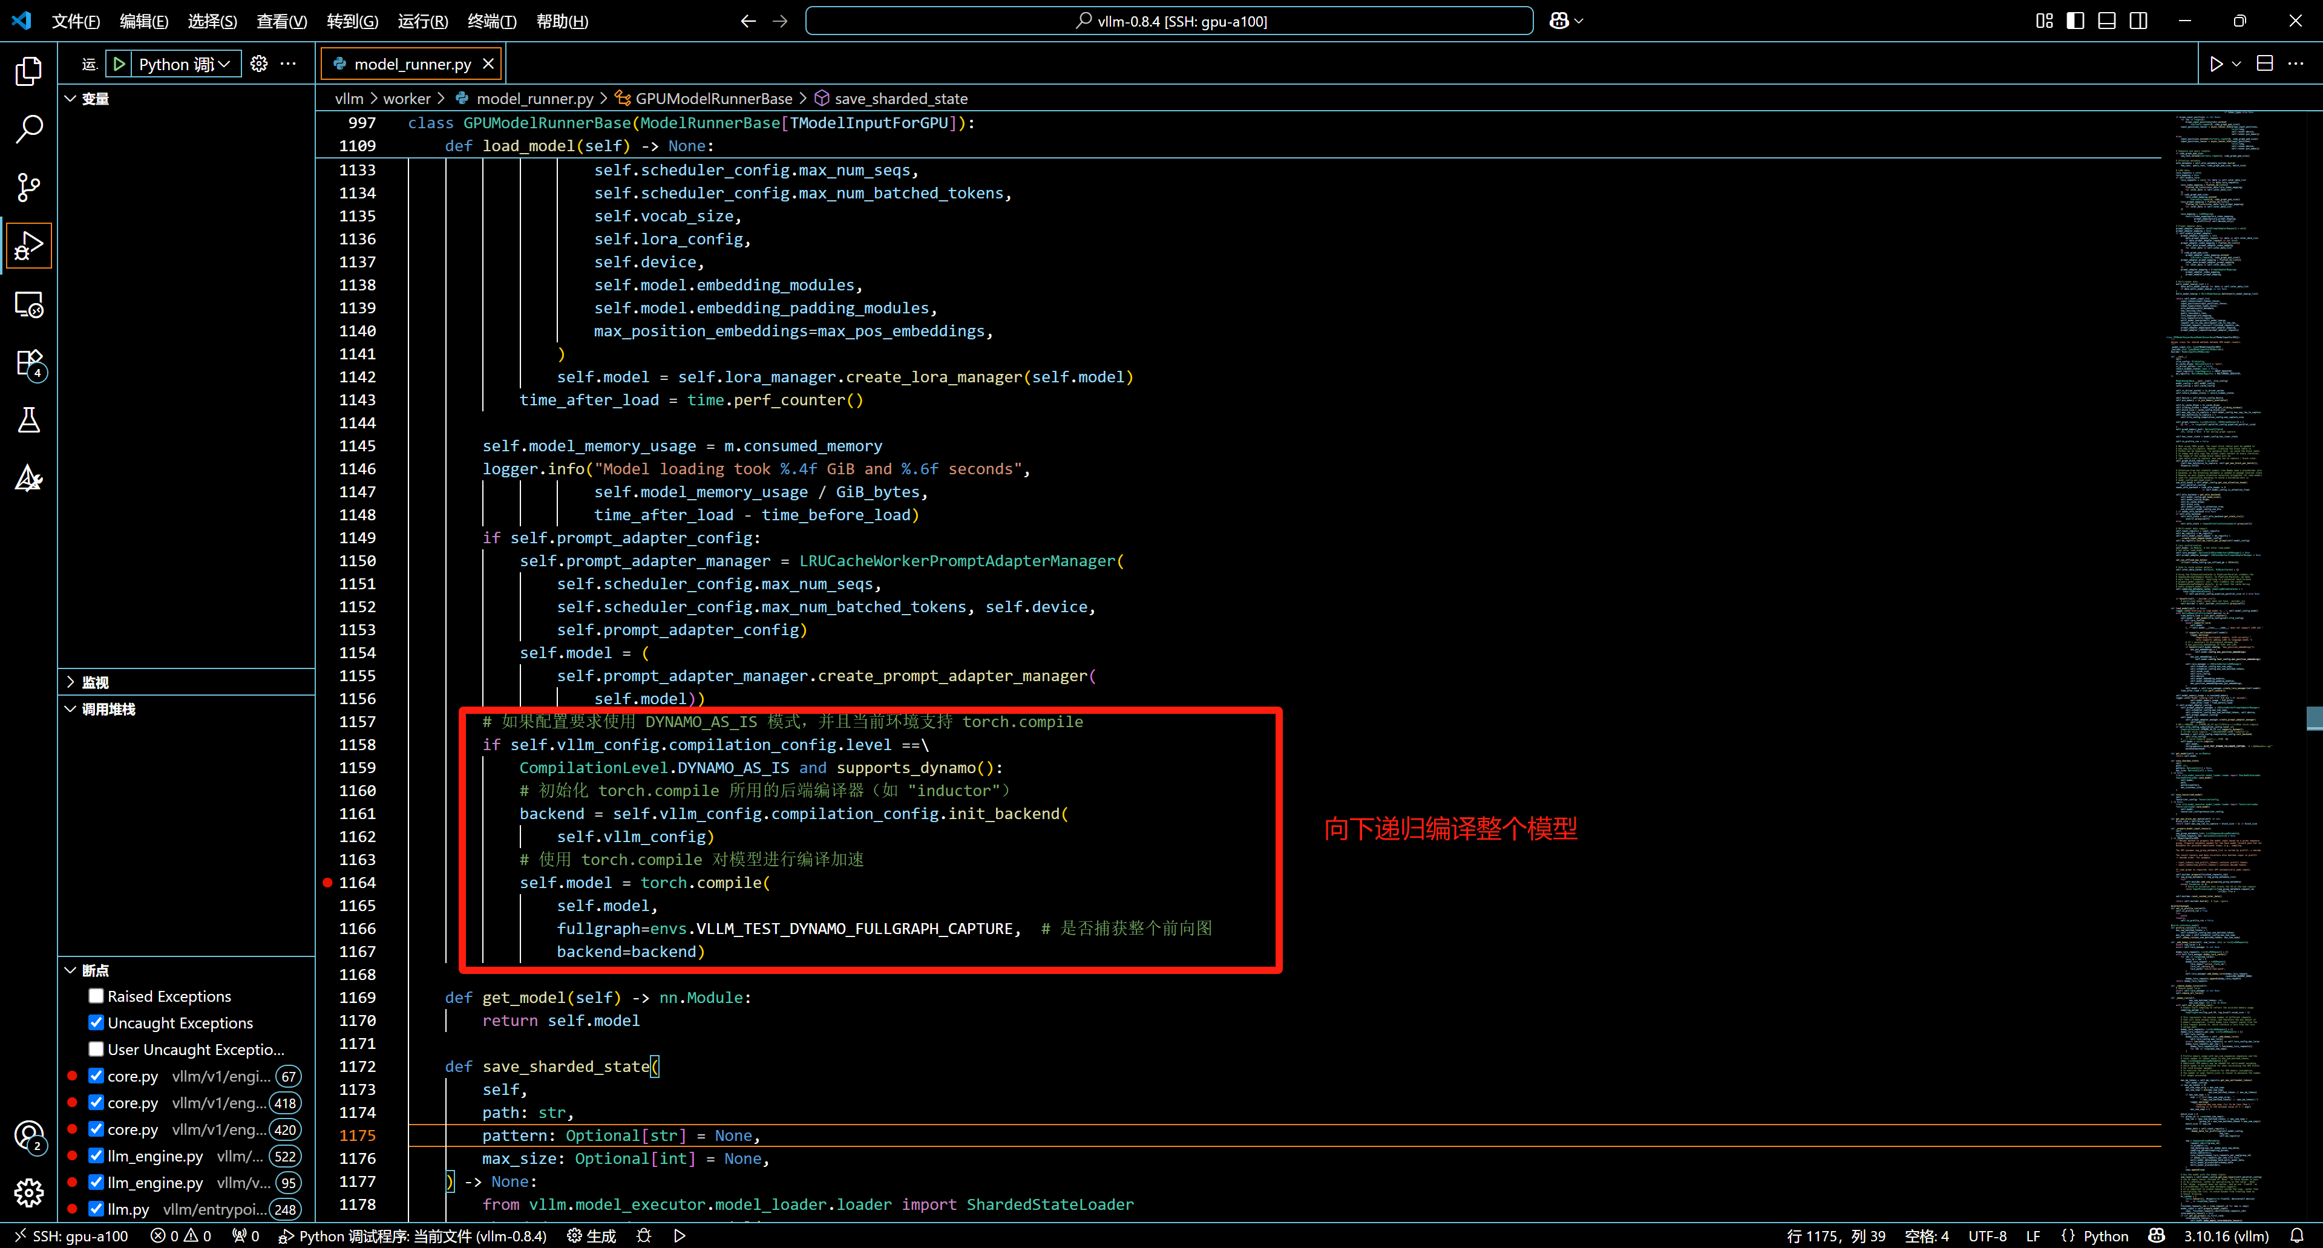Toggle secondary side bar layout icon
This screenshot has width=2323, height=1248.
pyautogui.click(x=2138, y=21)
